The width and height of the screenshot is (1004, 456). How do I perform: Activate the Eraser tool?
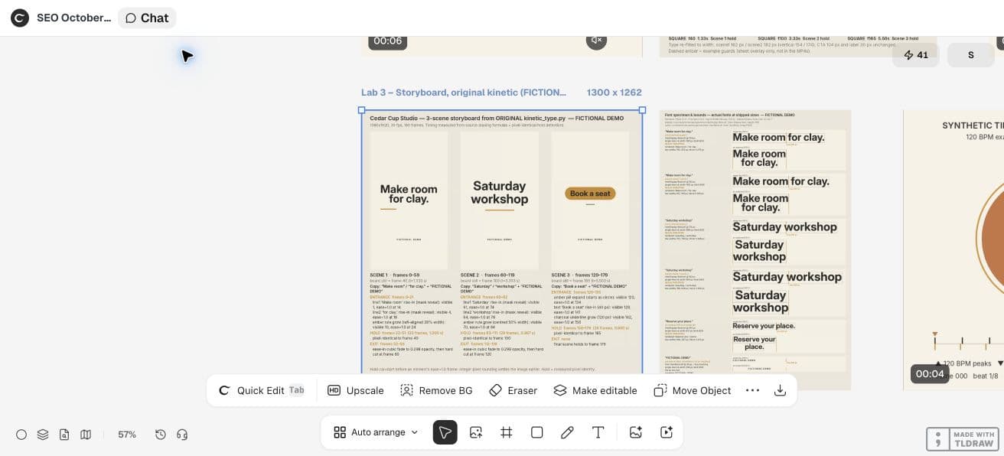pos(513,390)
